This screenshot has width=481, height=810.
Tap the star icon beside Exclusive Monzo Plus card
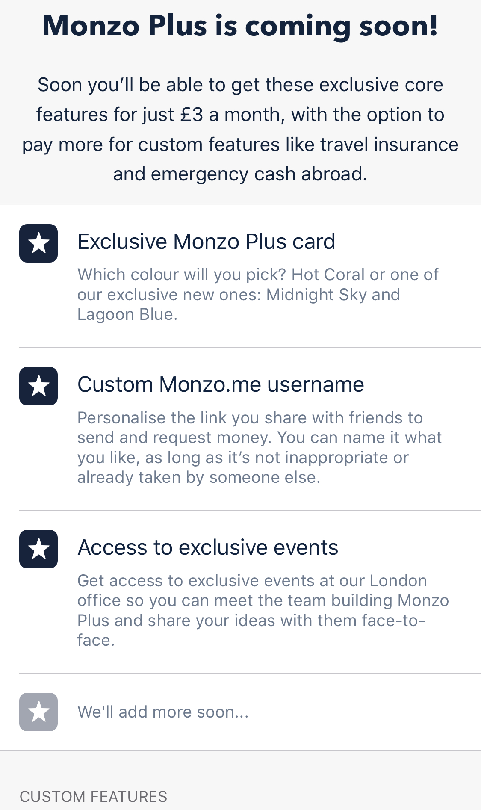click(x=38, y=243)
